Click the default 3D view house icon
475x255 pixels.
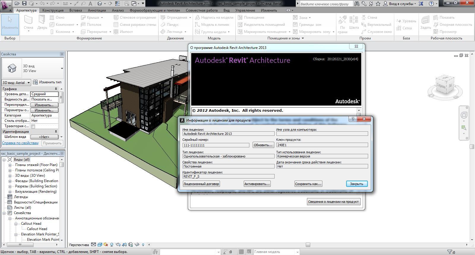click(x=100, y=4)
